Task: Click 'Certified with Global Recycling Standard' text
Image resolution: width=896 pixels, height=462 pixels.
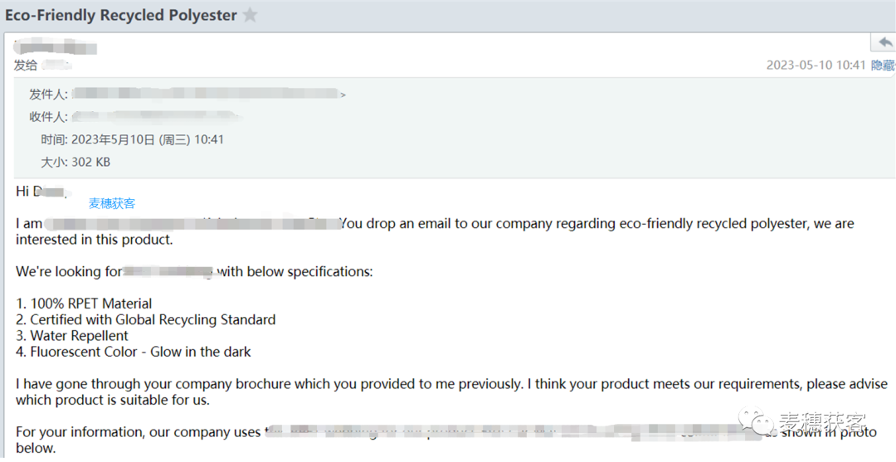Action: [146, 319]
